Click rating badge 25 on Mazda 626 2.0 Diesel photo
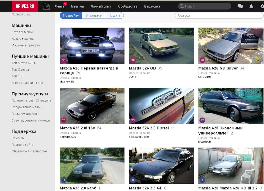This screenshot has height=191, width=264. point(133,120)
